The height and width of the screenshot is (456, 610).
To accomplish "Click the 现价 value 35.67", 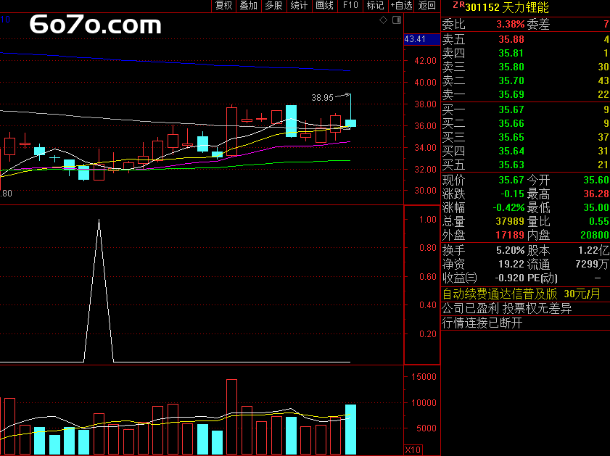I will (511, 180).
